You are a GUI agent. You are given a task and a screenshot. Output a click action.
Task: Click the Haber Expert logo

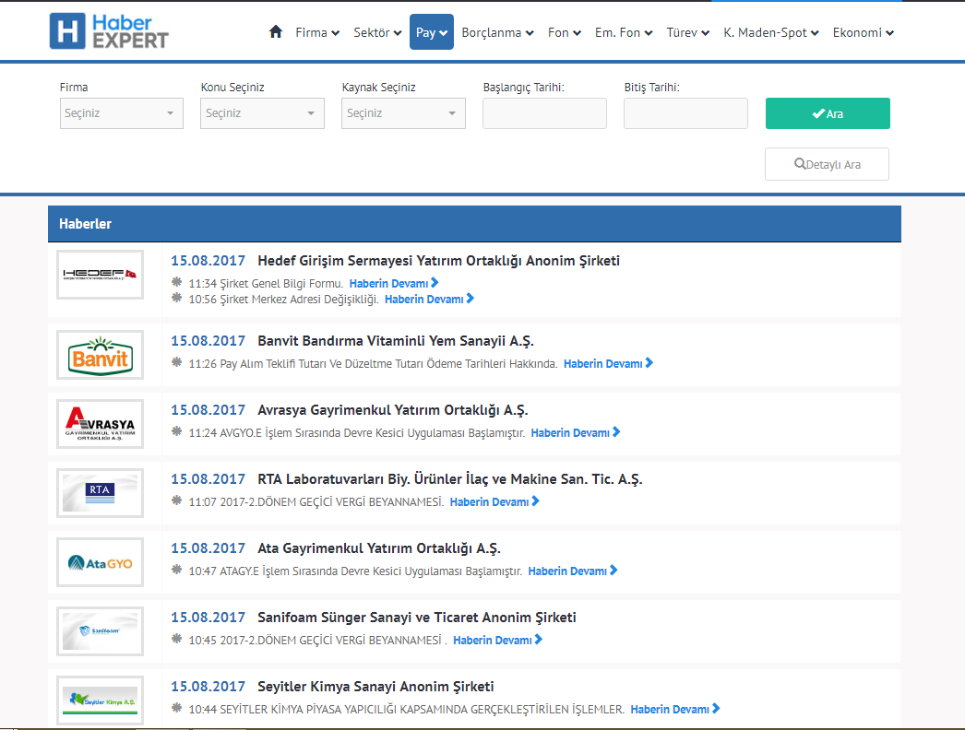109,31
